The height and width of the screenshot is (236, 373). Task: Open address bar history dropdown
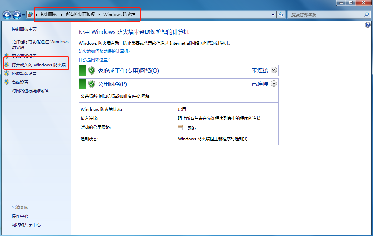pos(273,15)
